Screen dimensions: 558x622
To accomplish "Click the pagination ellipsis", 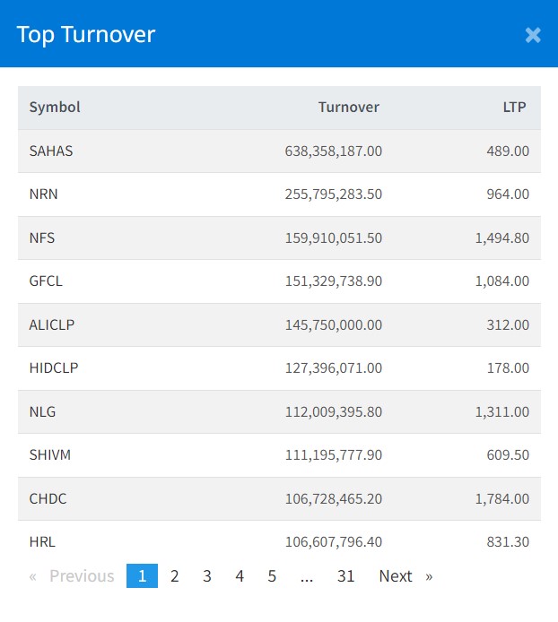I will point(307,576).
